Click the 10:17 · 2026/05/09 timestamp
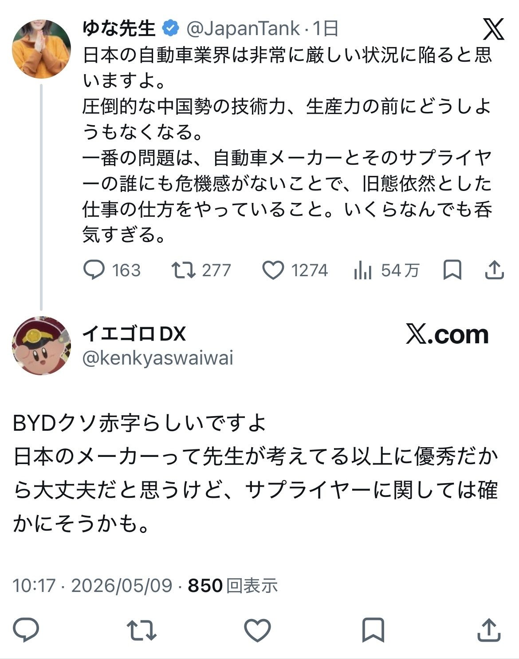This screenshot has height=659, width=519. tap(92, 585)
